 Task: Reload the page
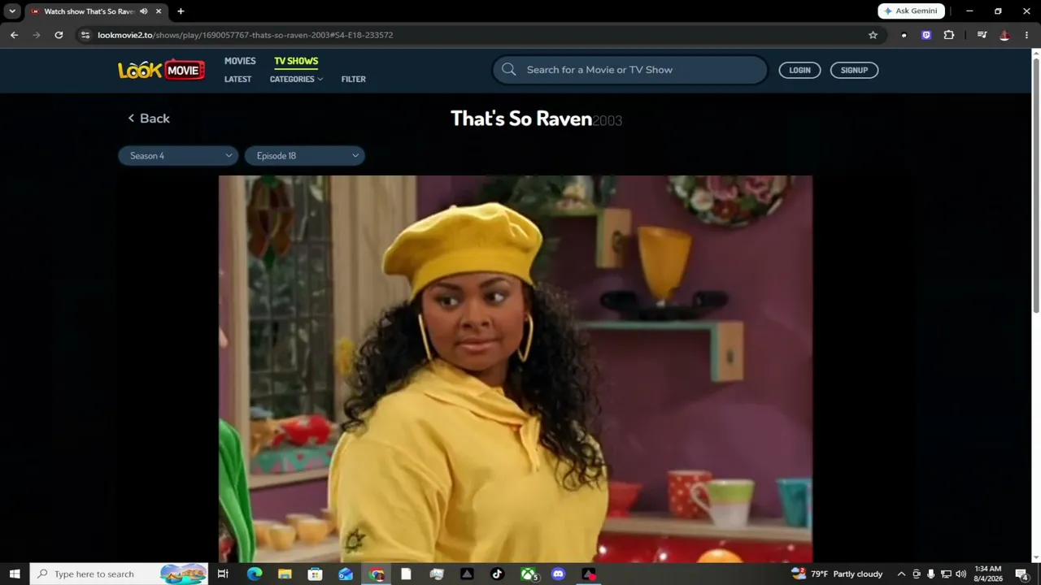click(x=59, y=35)
